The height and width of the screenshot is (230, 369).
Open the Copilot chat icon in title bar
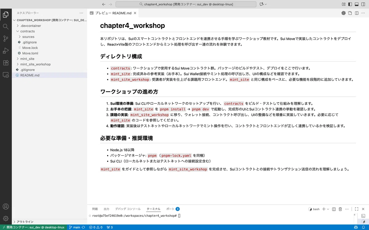coord(262,4)
